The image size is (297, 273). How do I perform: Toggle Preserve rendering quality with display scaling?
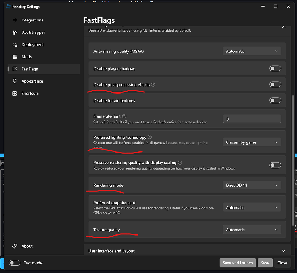(275, 165)
